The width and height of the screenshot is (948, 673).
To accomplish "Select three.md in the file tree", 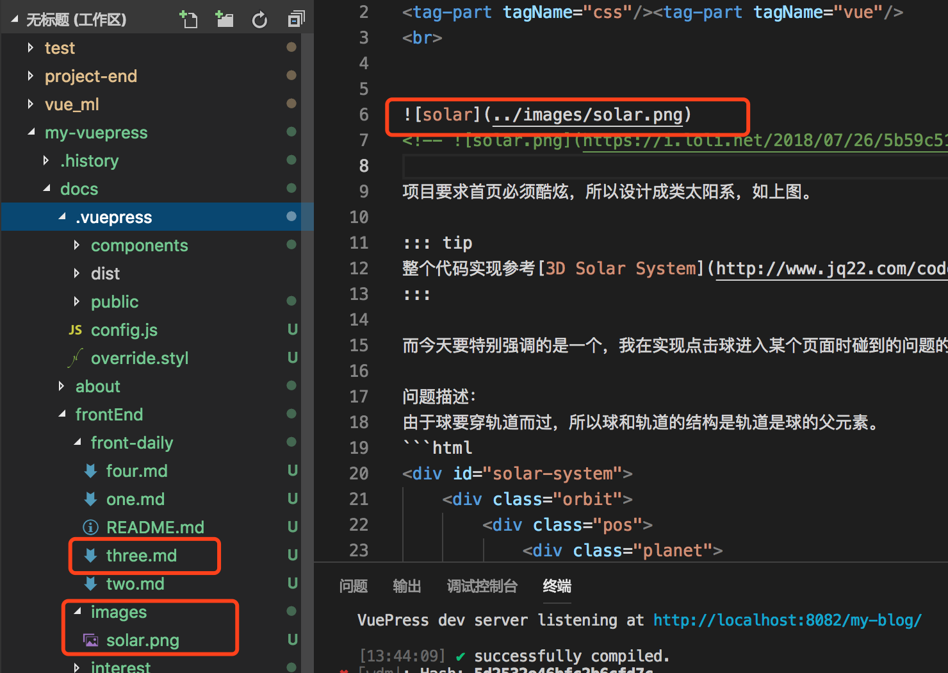I will click(142, 556).
